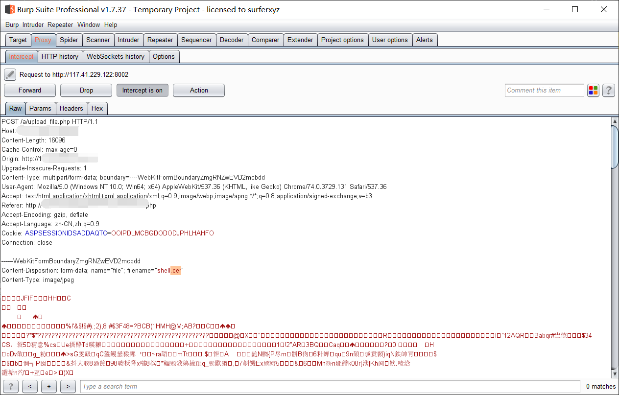
Task: Click the Content-Type: image/jpeg line
Action: tap(38, 279)
